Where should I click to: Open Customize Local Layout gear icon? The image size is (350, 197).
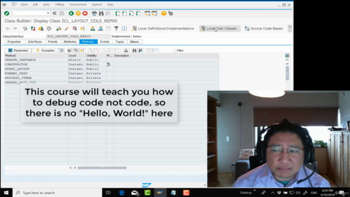[171, 13]
